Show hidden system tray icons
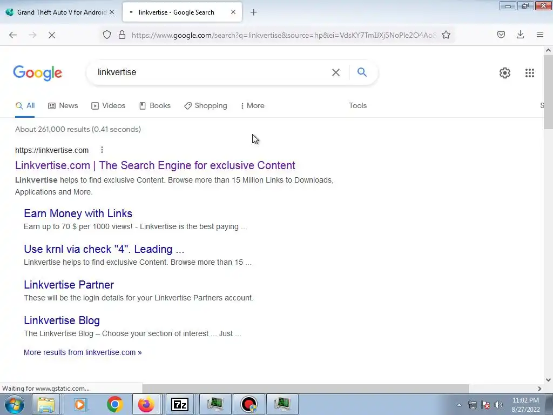Image resolution: width=553 pixels, height=415 pixels. [x=459, y=405]
